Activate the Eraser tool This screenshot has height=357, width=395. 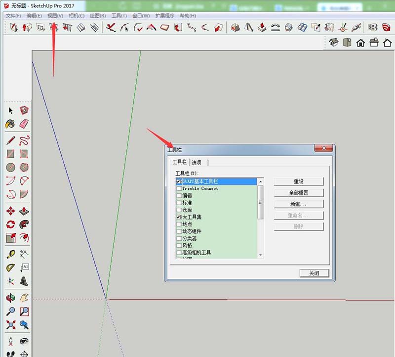(23, 123)
